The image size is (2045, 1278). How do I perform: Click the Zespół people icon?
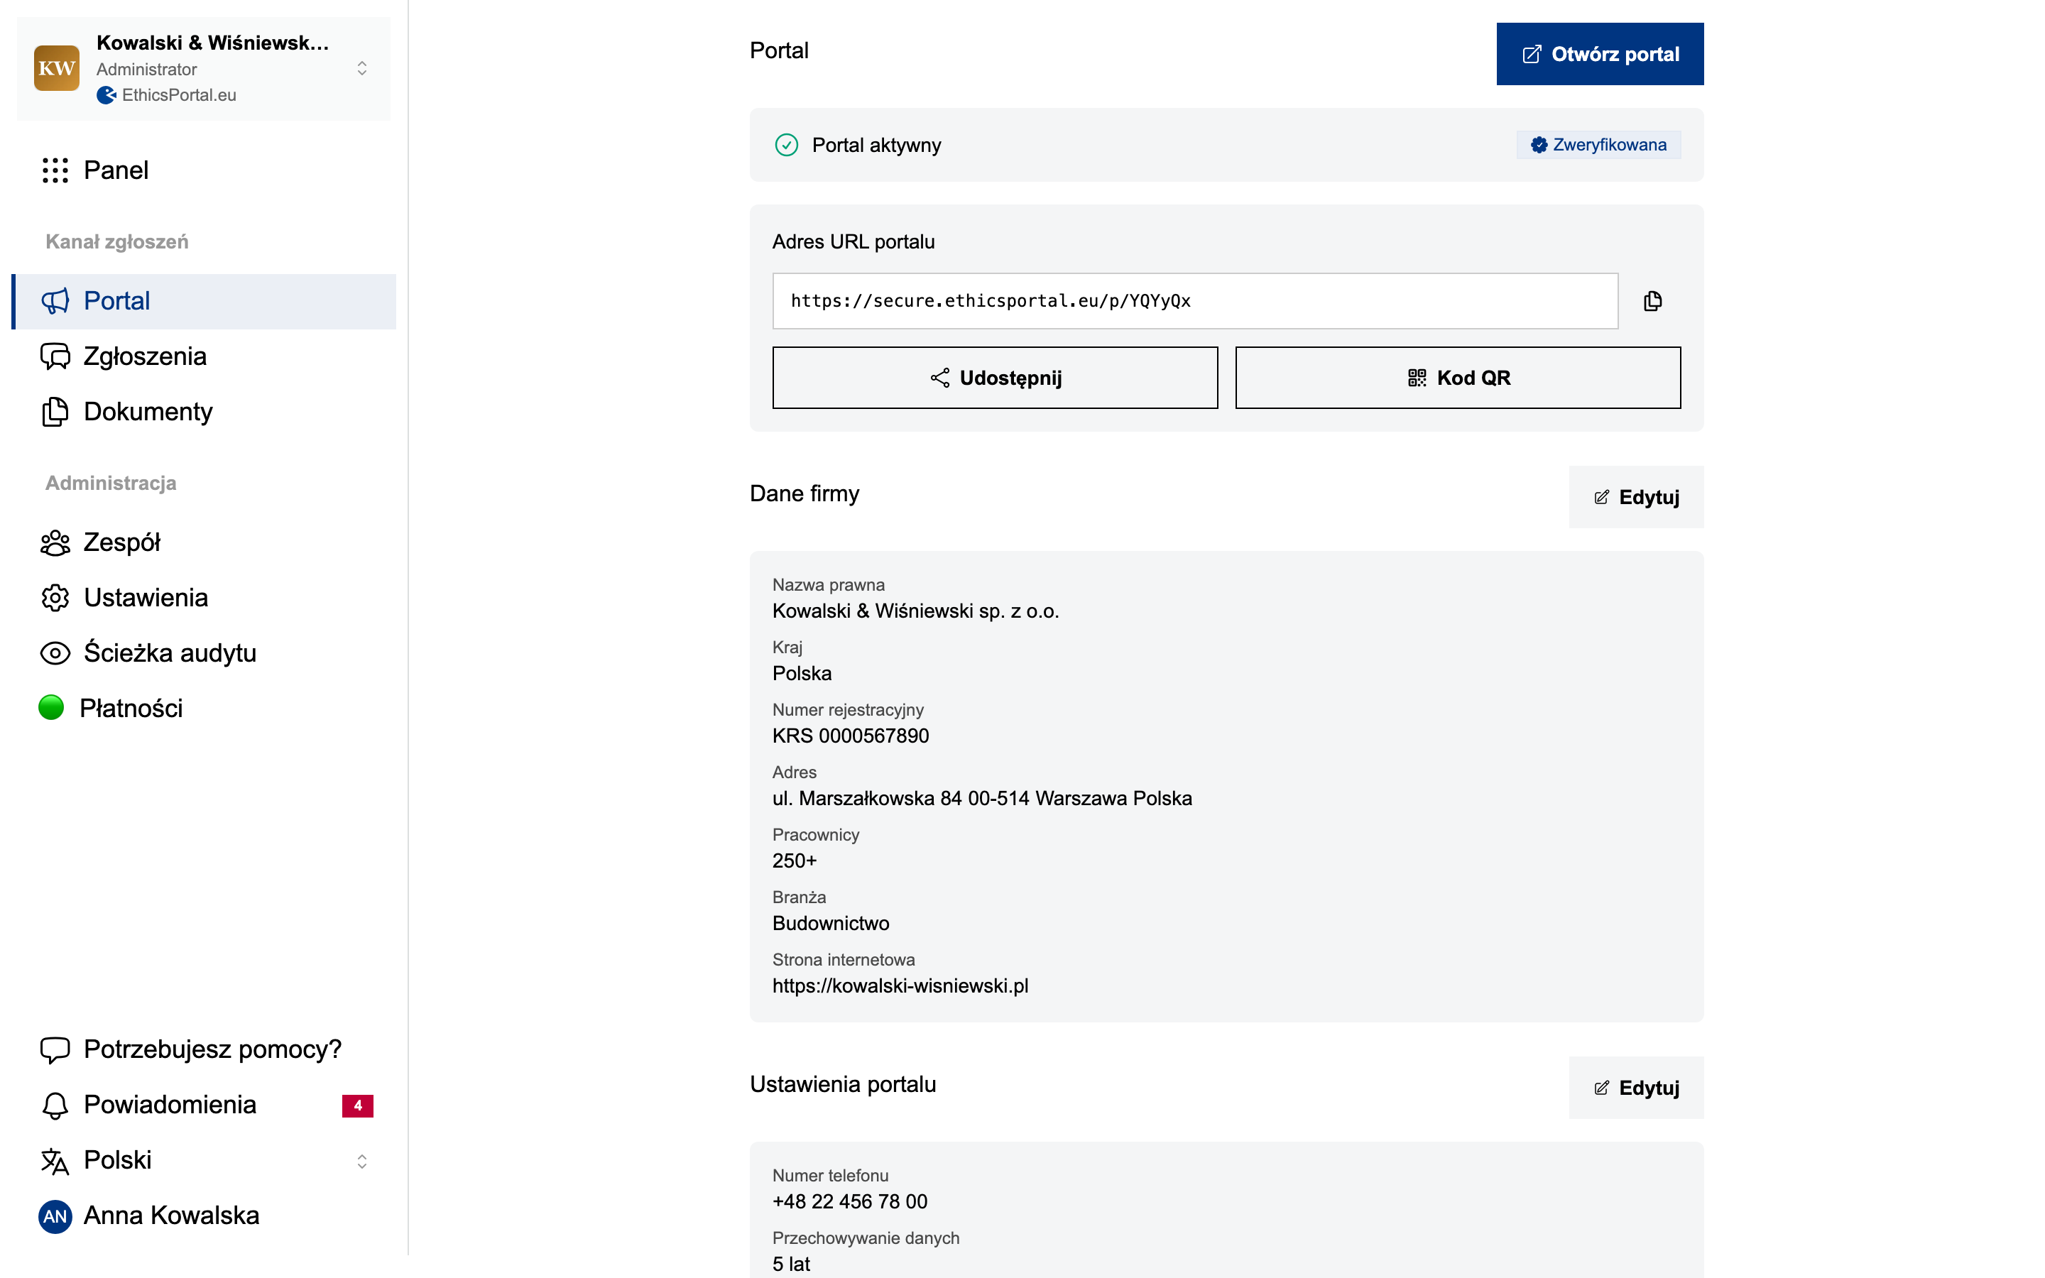click(55, 542)
